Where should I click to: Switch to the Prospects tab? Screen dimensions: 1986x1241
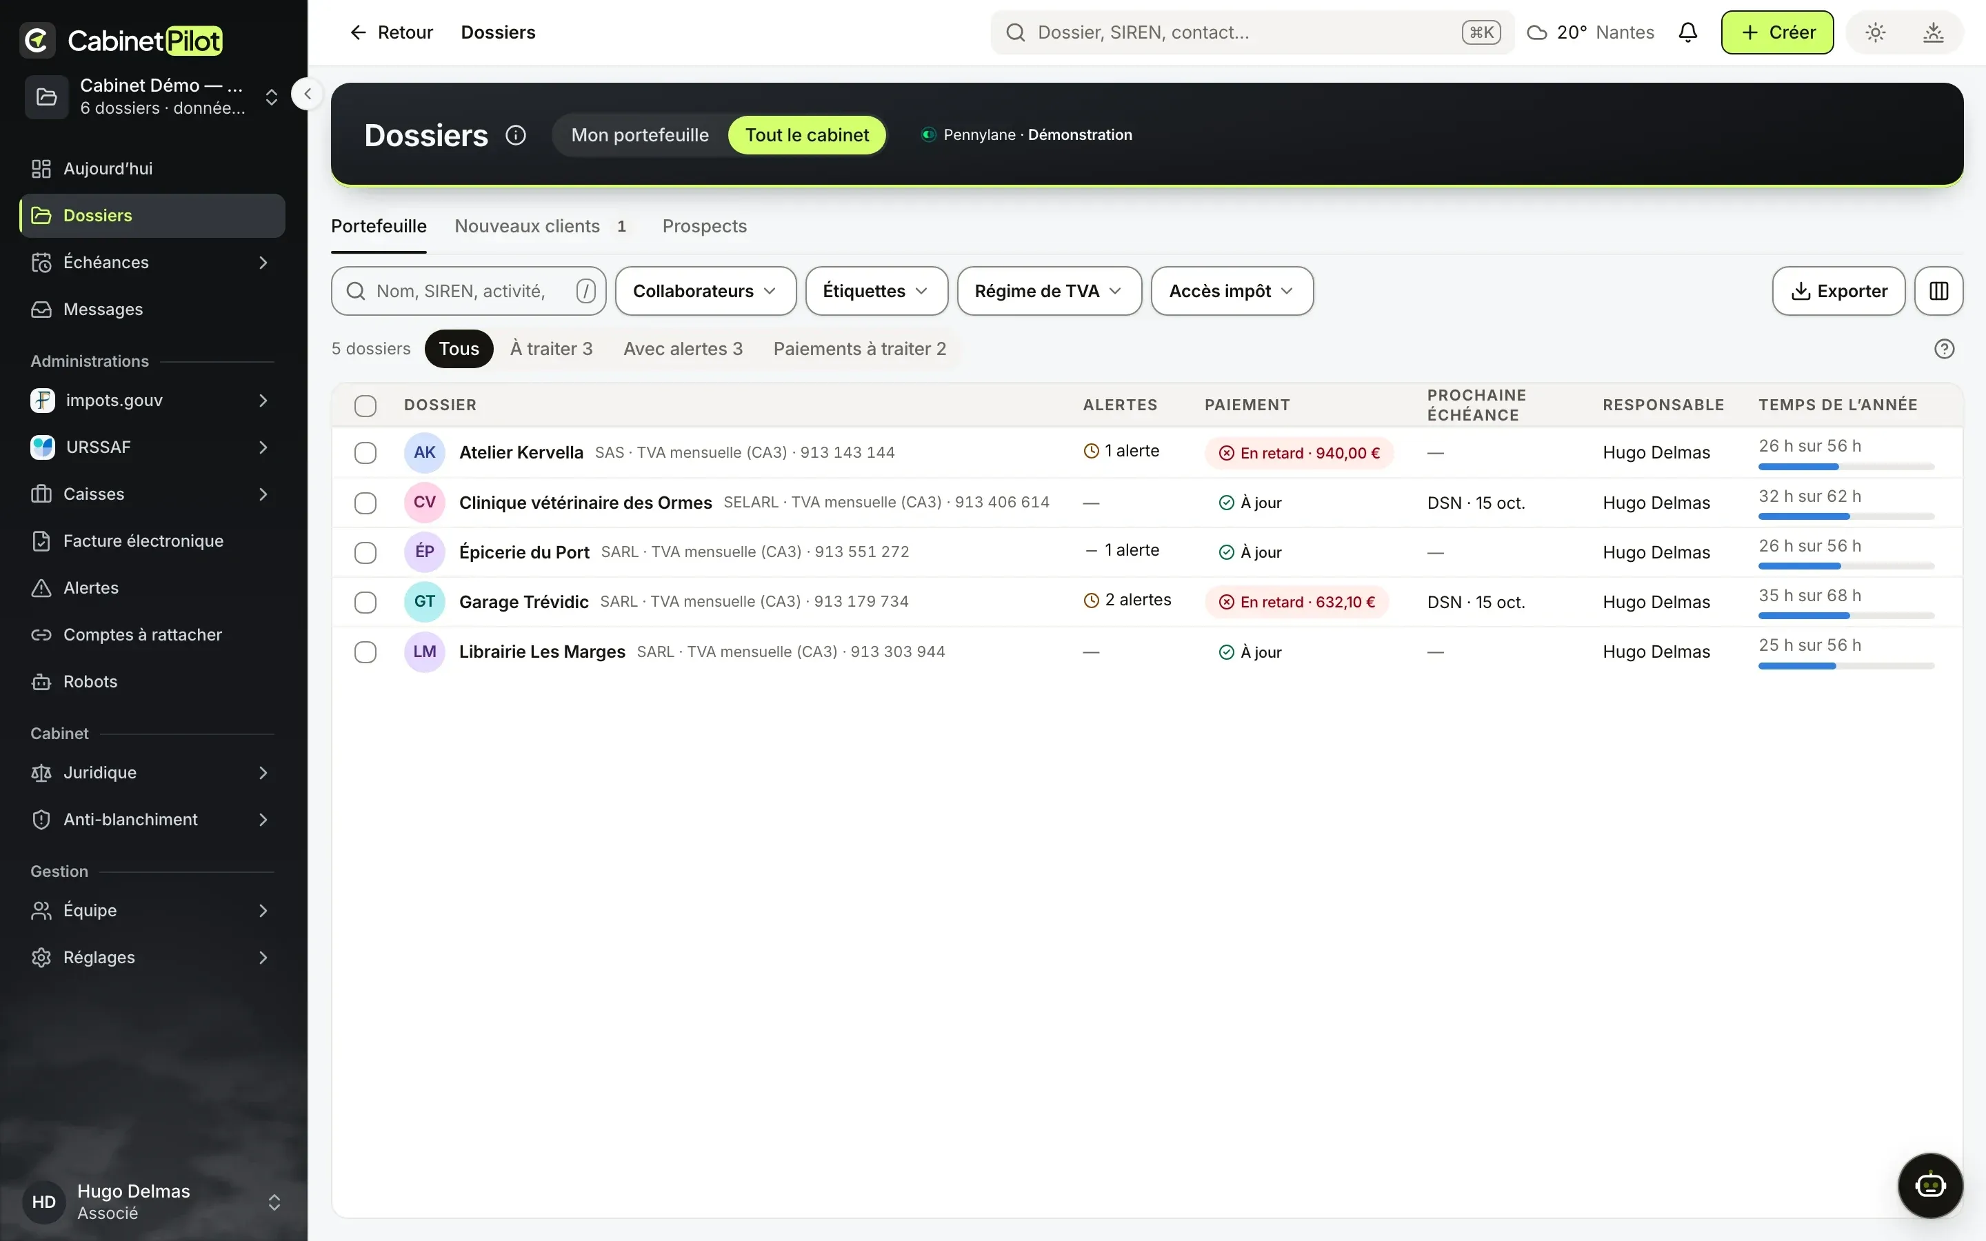point(704,227)
